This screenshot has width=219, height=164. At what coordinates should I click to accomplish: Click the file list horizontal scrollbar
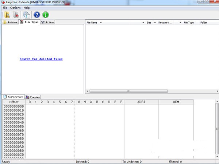click(128, 91)
